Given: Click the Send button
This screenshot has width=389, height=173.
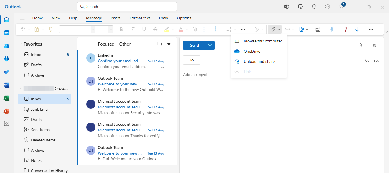Looking at the screenshot, I should coord(194,45).
